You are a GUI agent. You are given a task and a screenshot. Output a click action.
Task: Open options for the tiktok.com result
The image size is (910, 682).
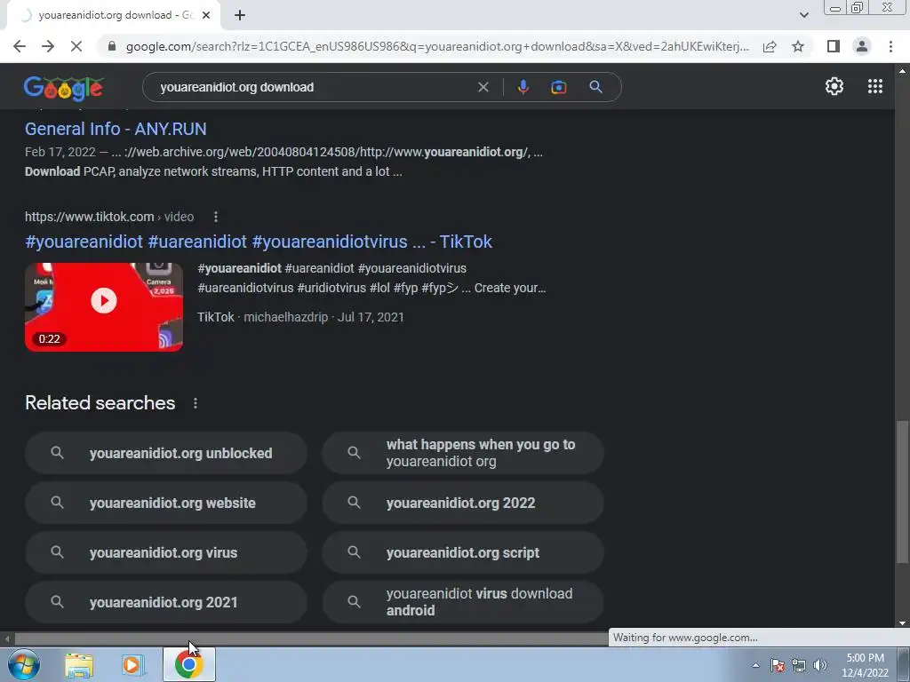215,217
